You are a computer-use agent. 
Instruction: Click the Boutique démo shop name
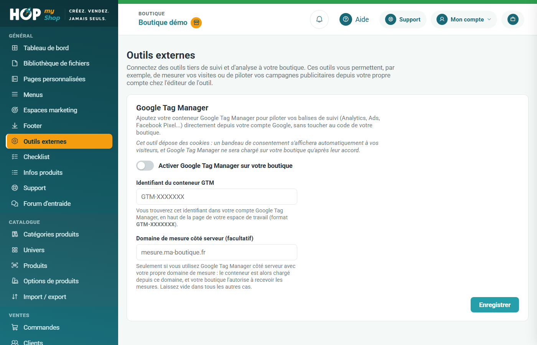click(x=163, y=23)
